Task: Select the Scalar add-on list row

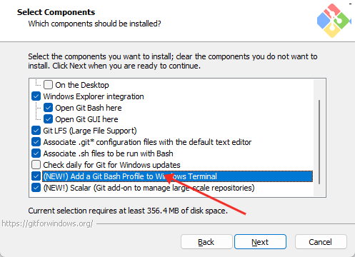Action: pyautogui.click(x=149, y=188)
